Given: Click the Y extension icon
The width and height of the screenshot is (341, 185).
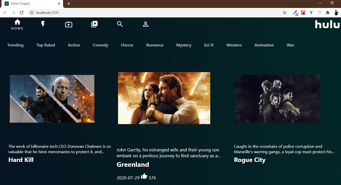Looking at the screenshot, I should [311, 12].
